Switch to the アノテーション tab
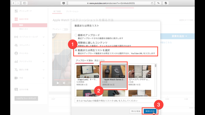Viewport: 205px width, 115px height. pyautogui.click(x=72, y=11)
